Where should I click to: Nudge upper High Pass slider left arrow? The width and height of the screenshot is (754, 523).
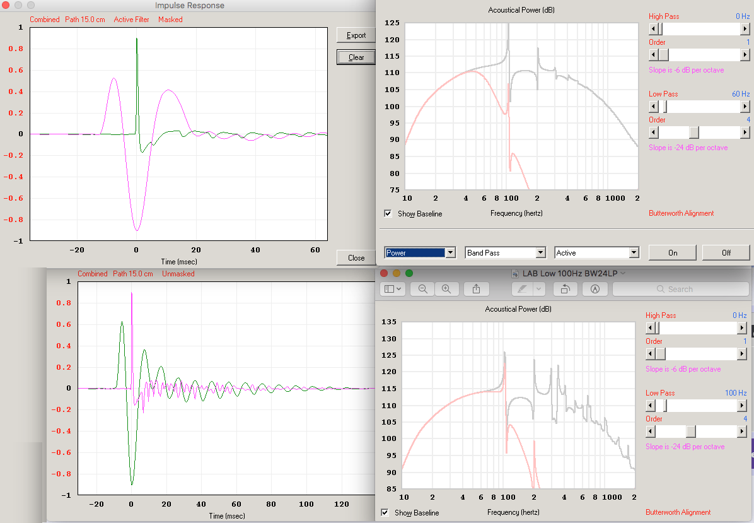pyautogui.click(x=653, y=29)
